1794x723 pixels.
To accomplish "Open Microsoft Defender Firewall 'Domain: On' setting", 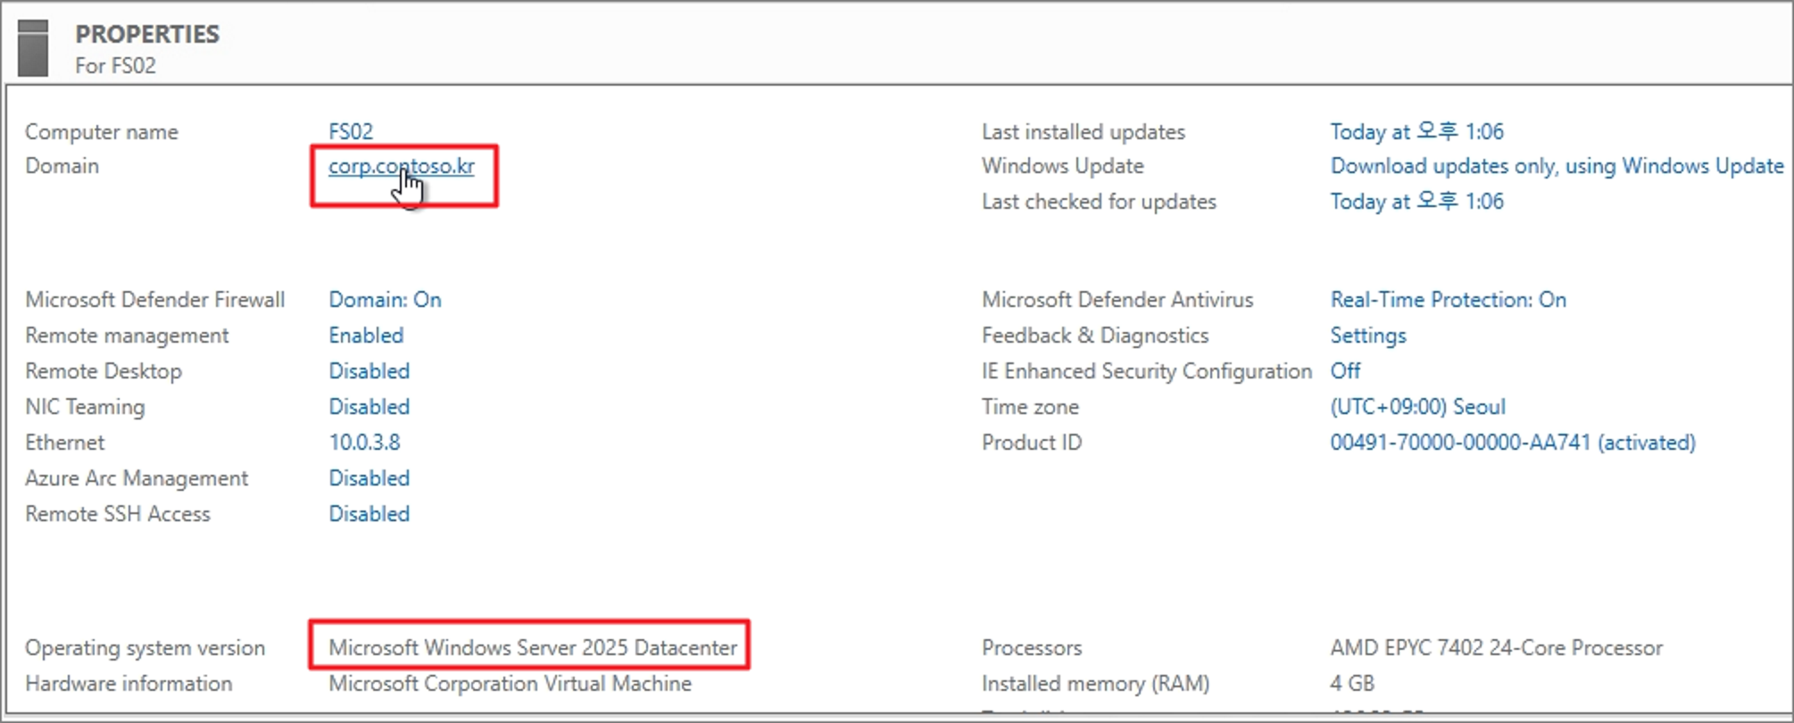I will [385, 300].
